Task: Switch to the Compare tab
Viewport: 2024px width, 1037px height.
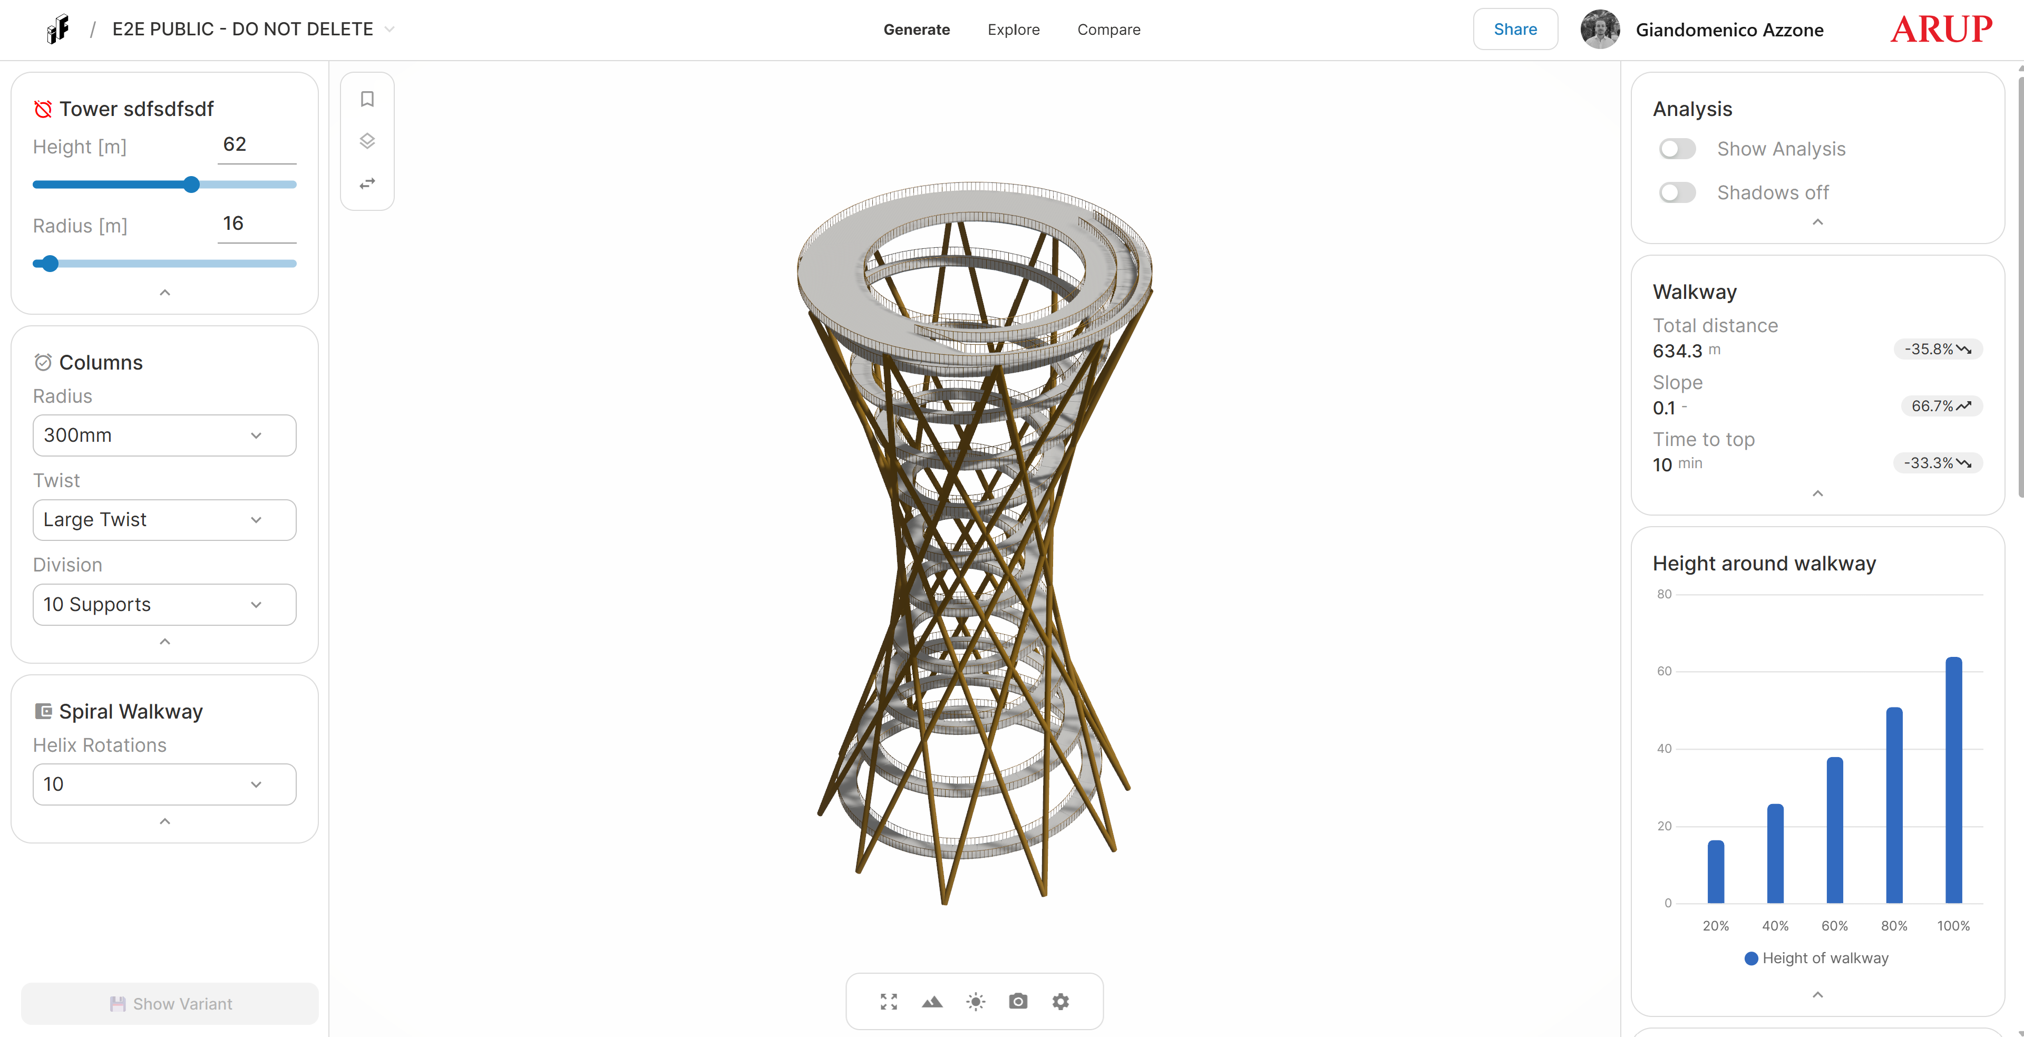Action: pyautogui.click(x=1108, y=30)
